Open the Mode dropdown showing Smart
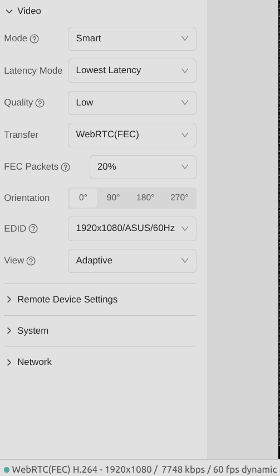Viewport: 280px width, 476px height. coord(132,39)
